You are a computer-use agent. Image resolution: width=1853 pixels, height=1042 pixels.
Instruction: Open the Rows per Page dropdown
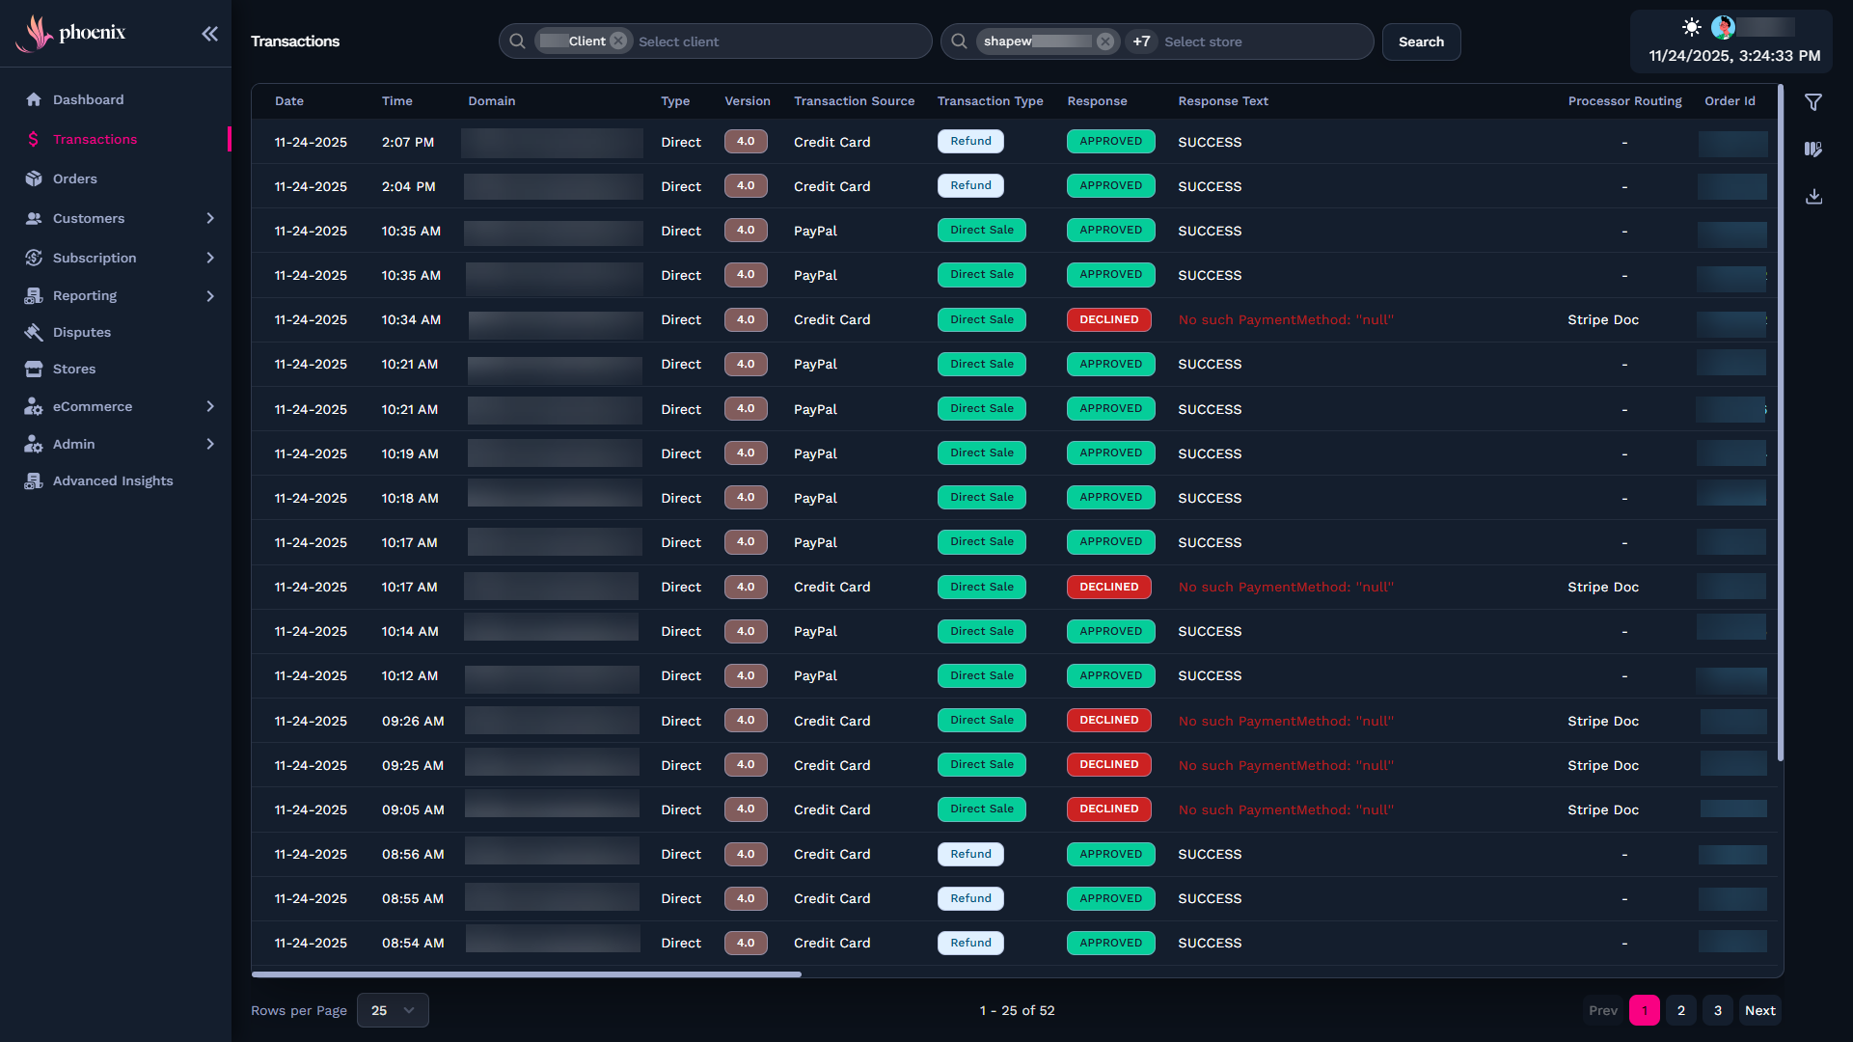click(x=393, y=1010)
